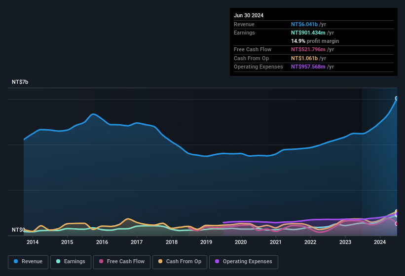Screen dimensions: 405x276
Task: Click the 2019 x-axis year label
Action: [206, 242]
